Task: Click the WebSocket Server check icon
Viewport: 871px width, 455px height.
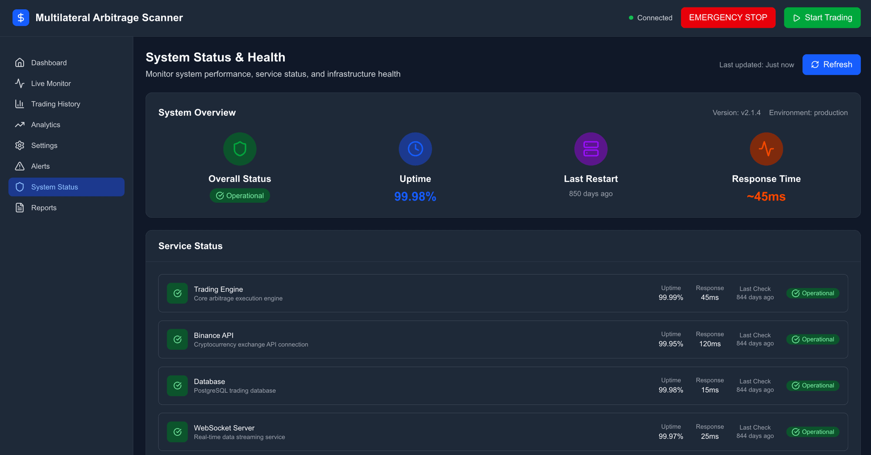Action: [x=177, y=432]
